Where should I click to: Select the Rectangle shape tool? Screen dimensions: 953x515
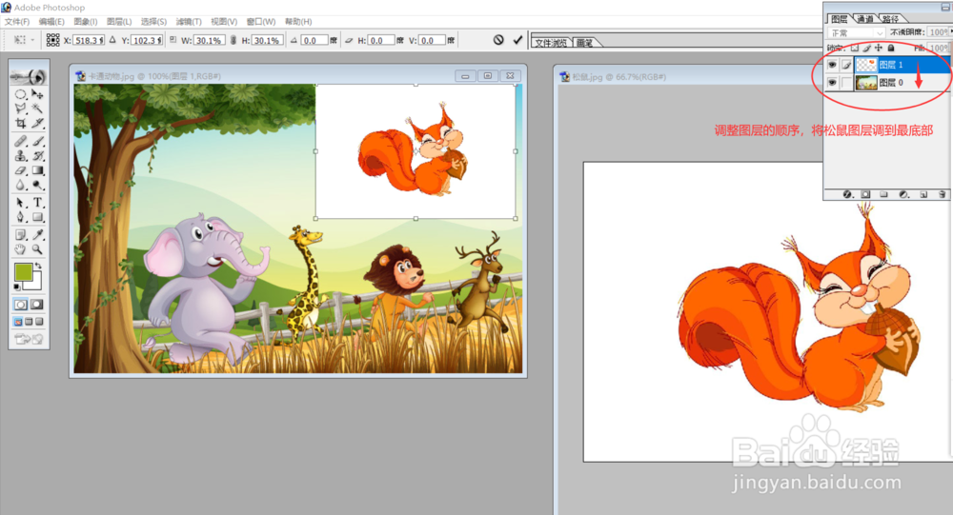click(x=38, y=217)
